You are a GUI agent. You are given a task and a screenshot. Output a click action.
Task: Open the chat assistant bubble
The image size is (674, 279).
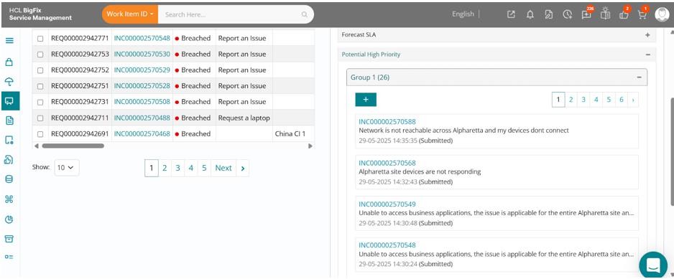[653, 265]
